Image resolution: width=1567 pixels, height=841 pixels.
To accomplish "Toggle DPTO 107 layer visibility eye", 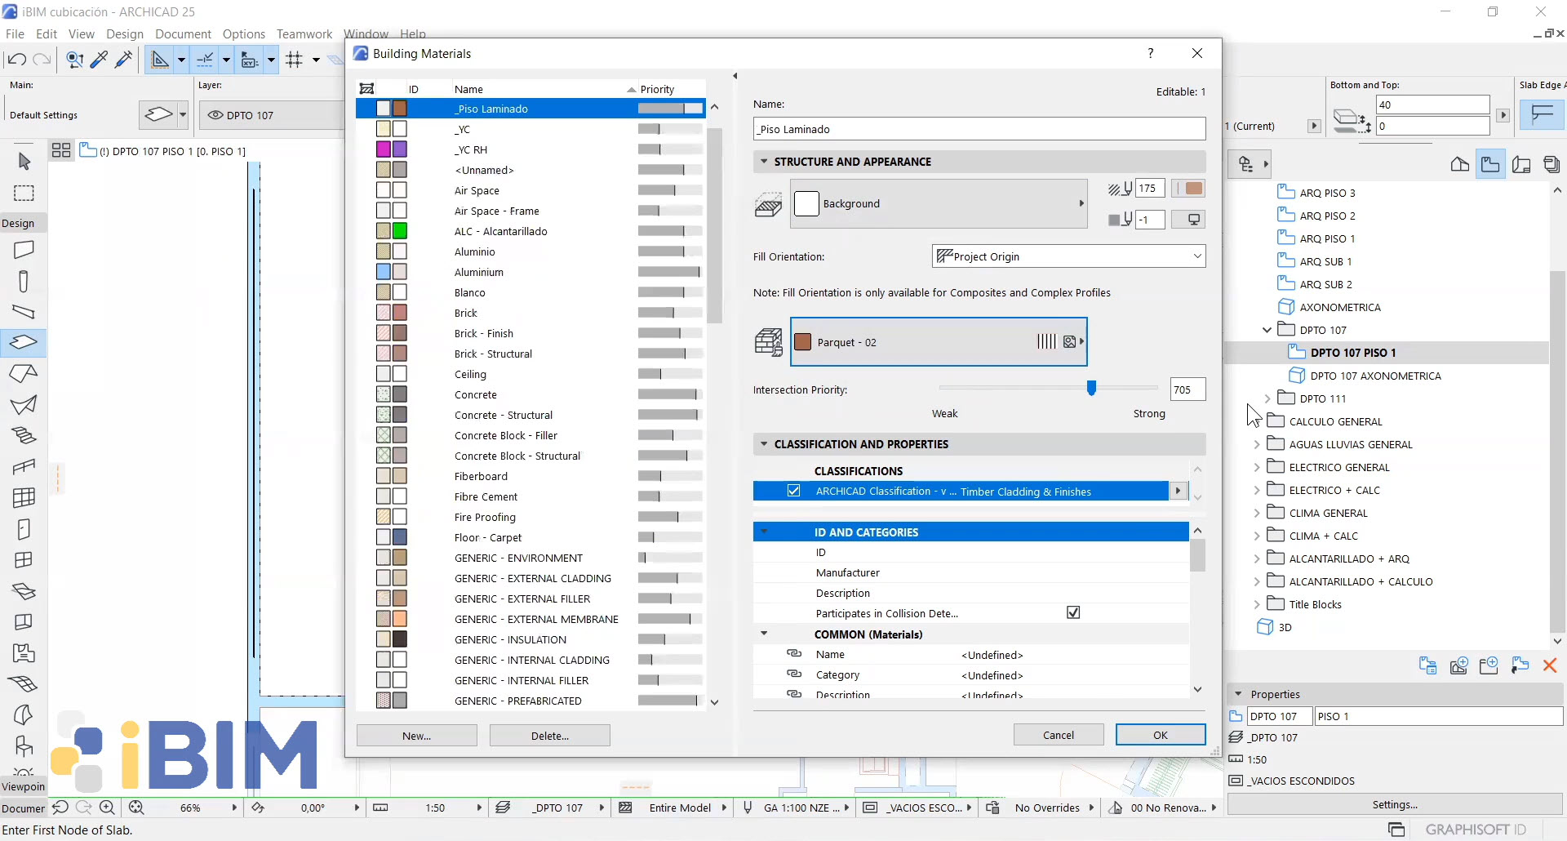I will point(215,115).
